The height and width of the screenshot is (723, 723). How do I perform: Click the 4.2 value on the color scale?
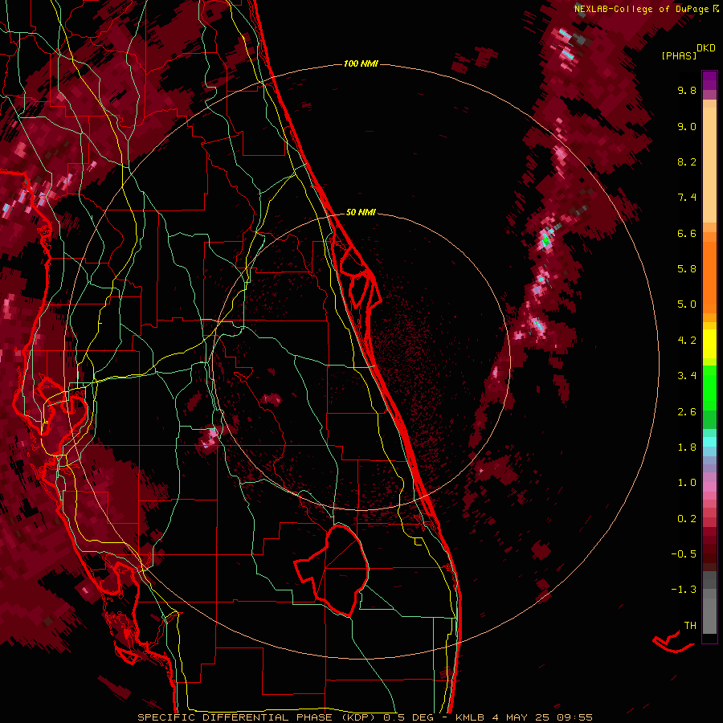click(687, 341)
